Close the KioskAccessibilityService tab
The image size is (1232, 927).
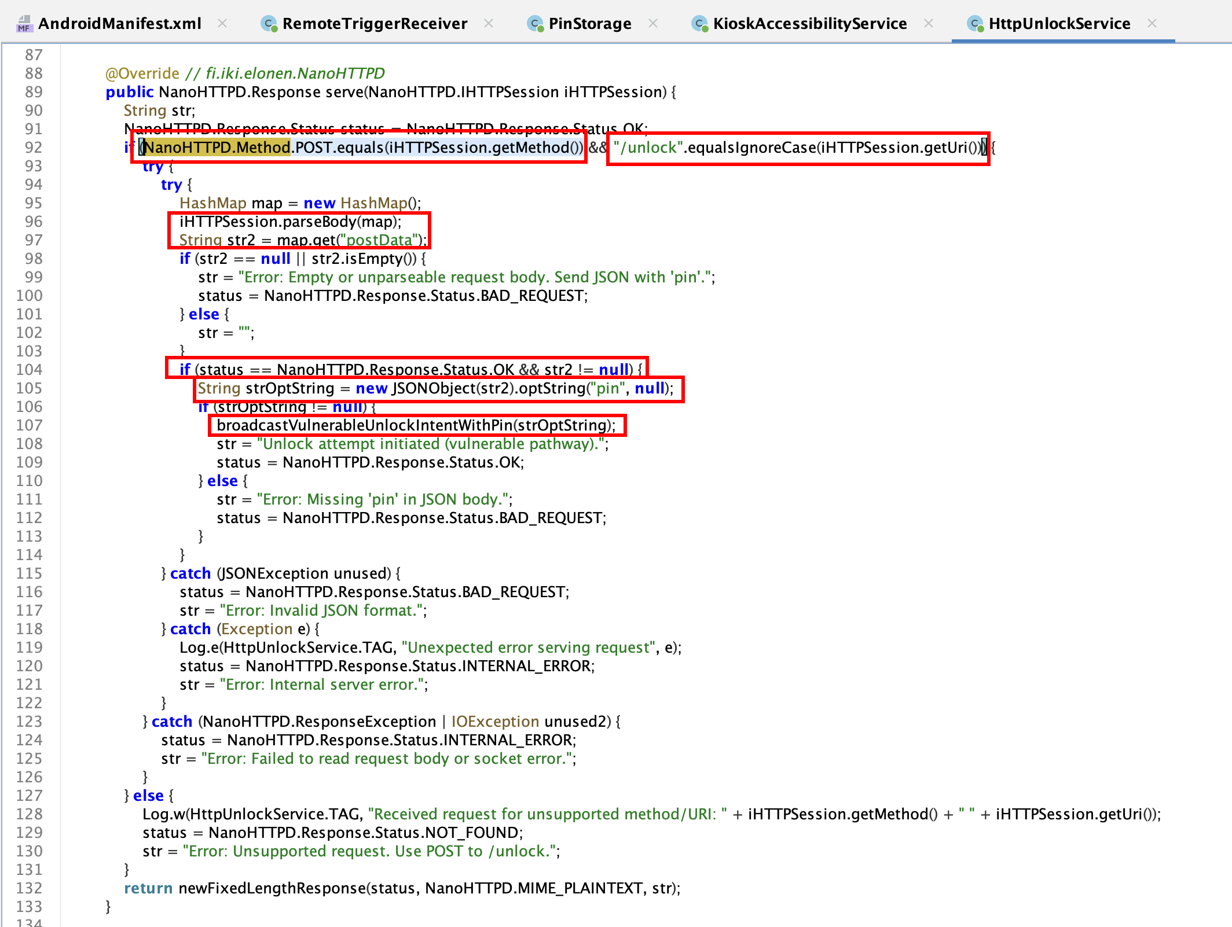click(929, 24)
